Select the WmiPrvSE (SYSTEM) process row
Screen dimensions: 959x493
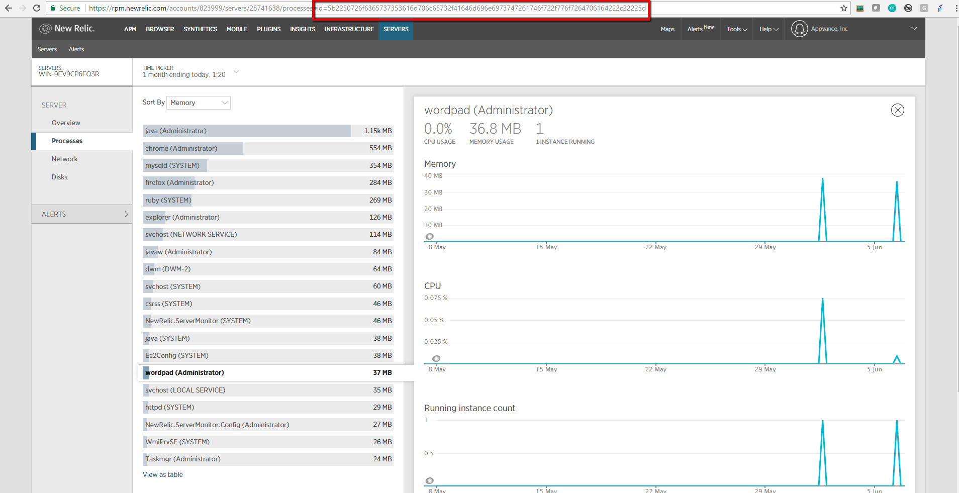coord(268,442)
